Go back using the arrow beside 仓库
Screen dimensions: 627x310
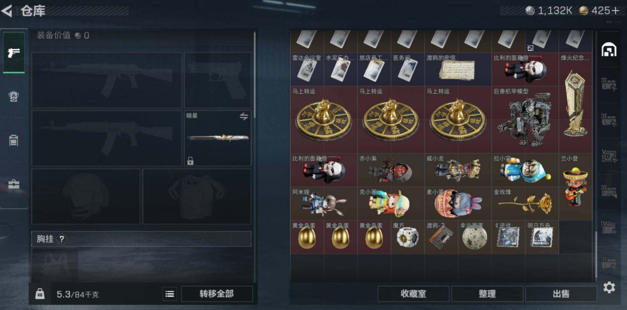pos(7,11)
